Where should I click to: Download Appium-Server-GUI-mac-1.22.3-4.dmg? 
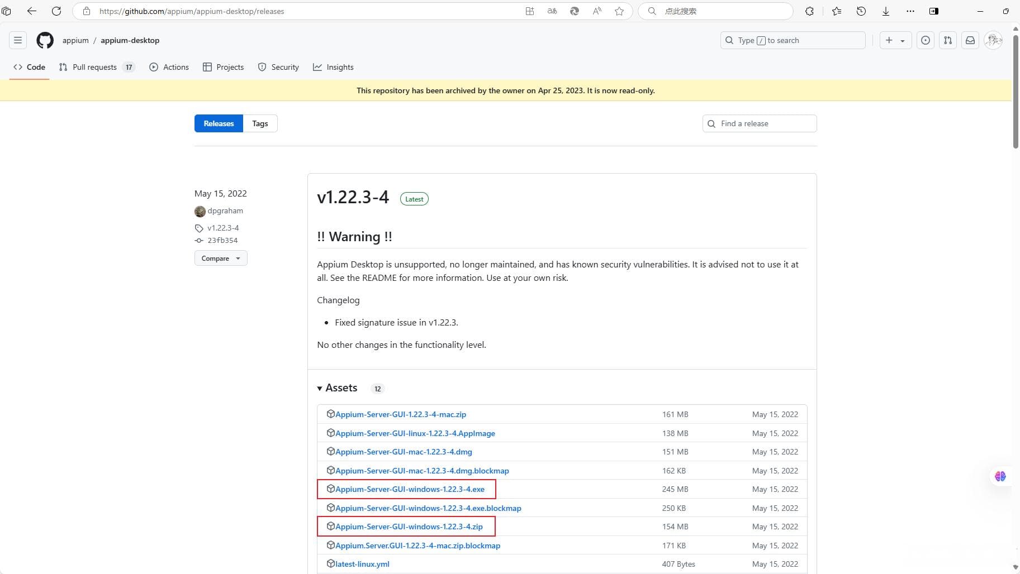(404, 452)
